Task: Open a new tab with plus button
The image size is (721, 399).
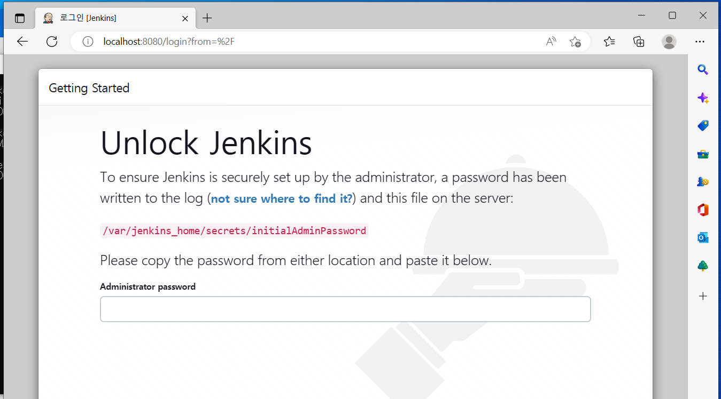Action: (x=207, y=18)
